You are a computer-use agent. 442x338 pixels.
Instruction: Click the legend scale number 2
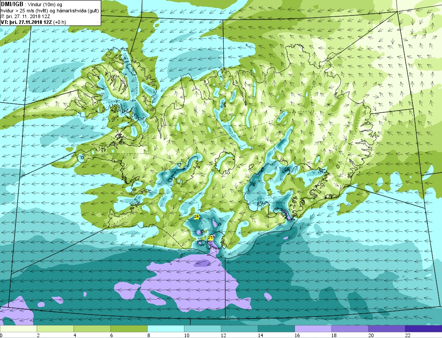[x=38, y=335]
